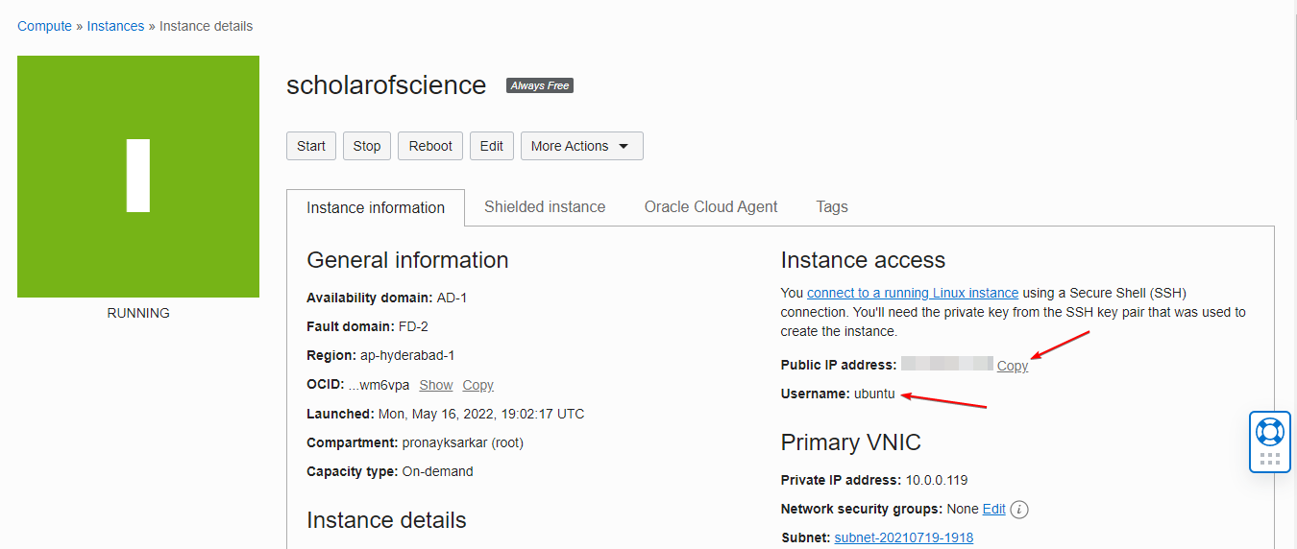Show the full OCID
Image resolution: width=1297 pixels, height=549 pixels.
(x=436, y=385)
